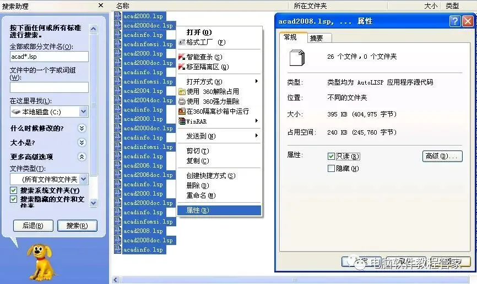Click the search pane vertical scrollbar thumb
This screenshot has height=284, width=477.
[x=94, y=104]
